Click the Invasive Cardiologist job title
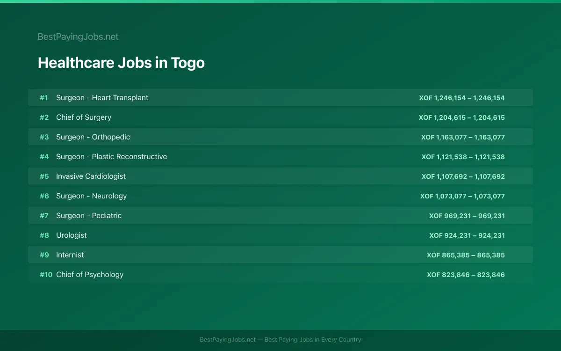 (91, 176)
